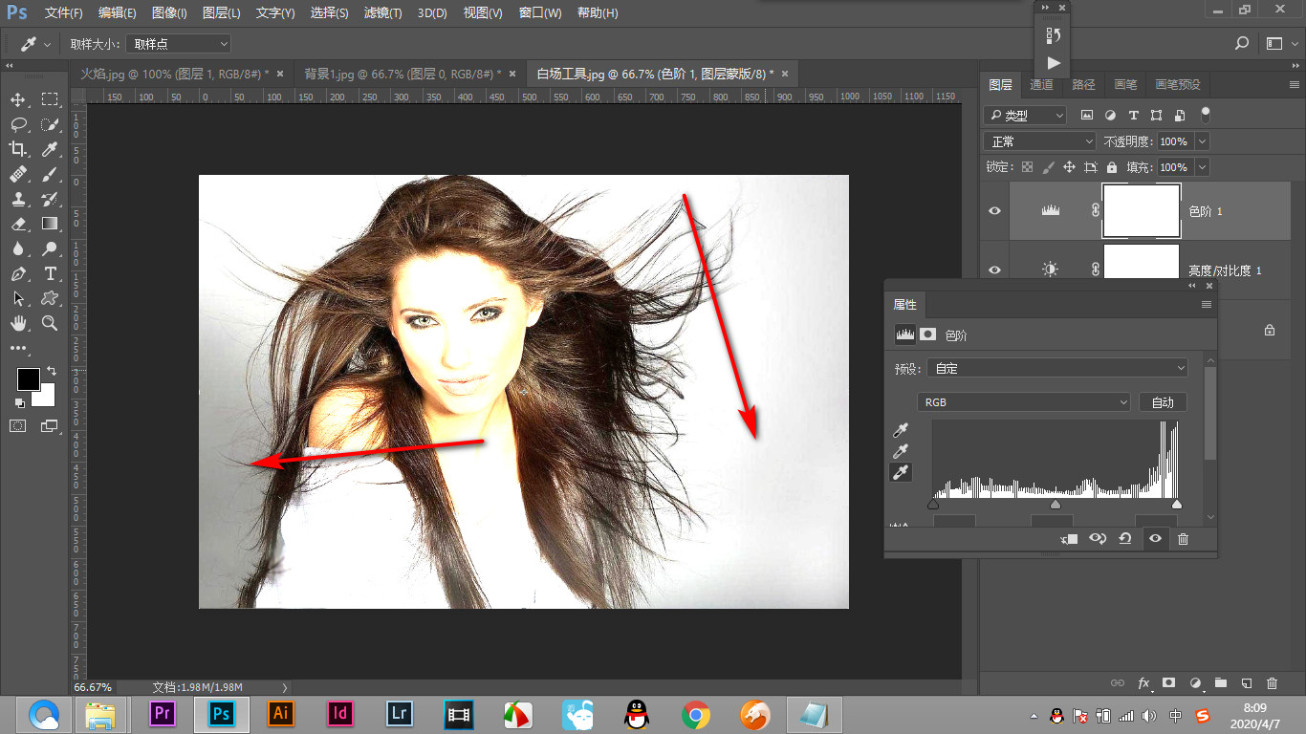The height and width of the screenshot is (734, 1306).
Task: Delete the adjustment via Properties trash icon
Action: (1183, 539)
